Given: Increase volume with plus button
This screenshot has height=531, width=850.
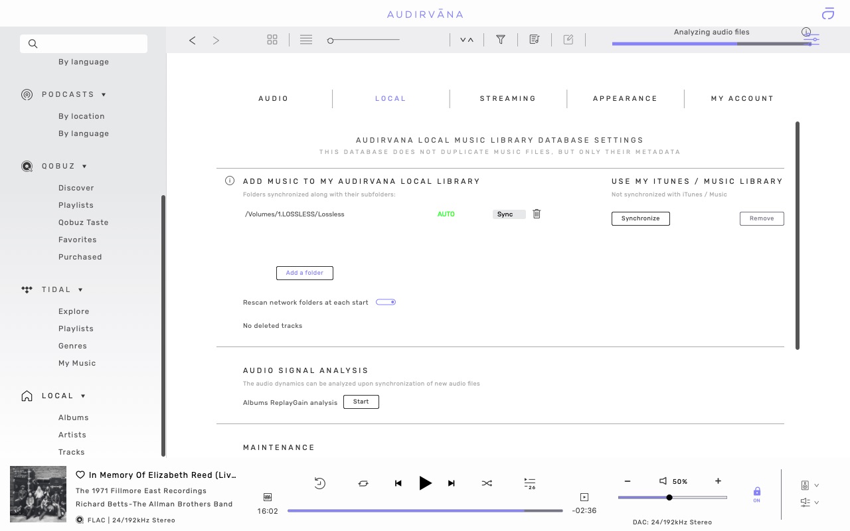Looking at the screenshot, I should pos(718,481).
